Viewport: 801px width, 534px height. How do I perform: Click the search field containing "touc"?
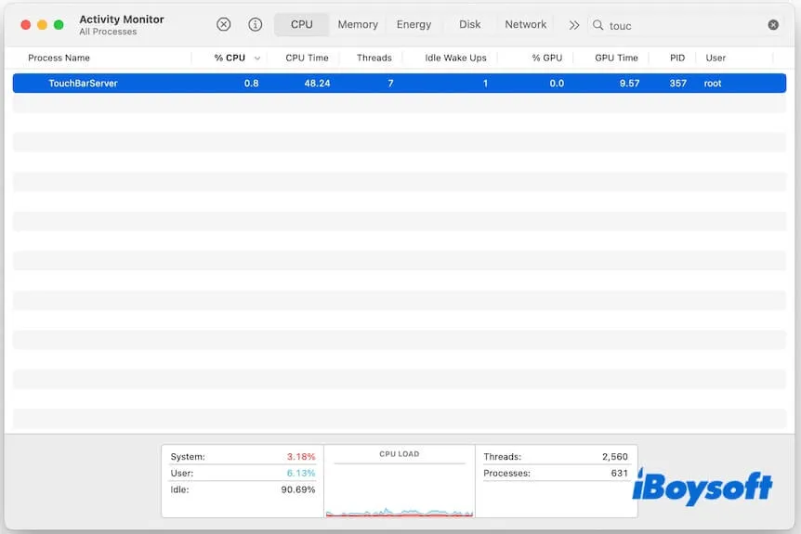click(683, 25)
